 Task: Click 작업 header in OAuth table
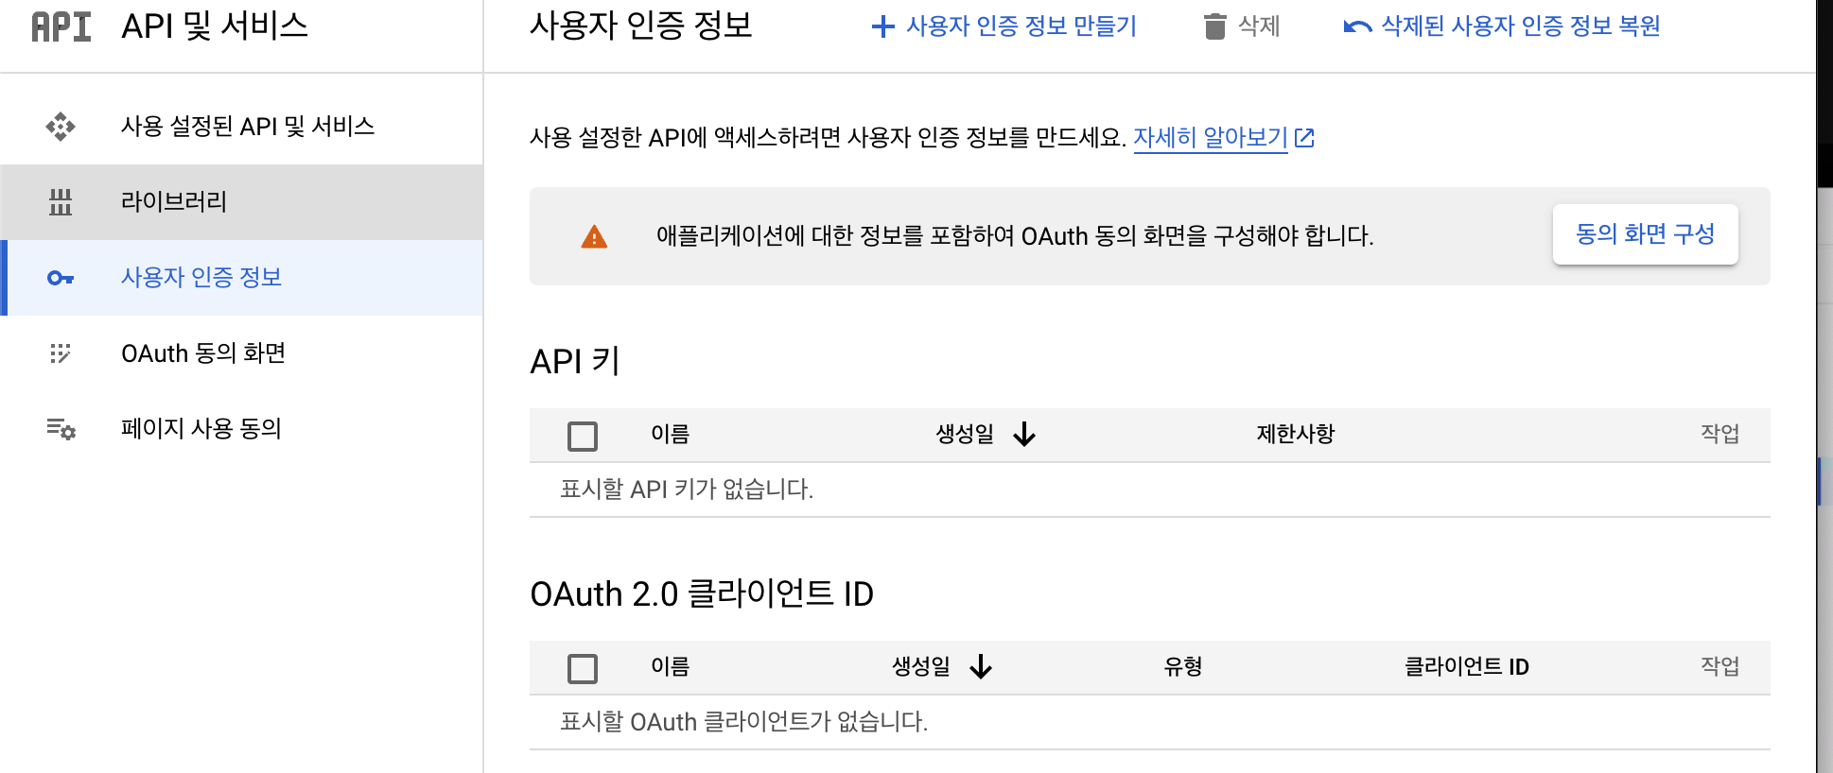point(1720,667)
